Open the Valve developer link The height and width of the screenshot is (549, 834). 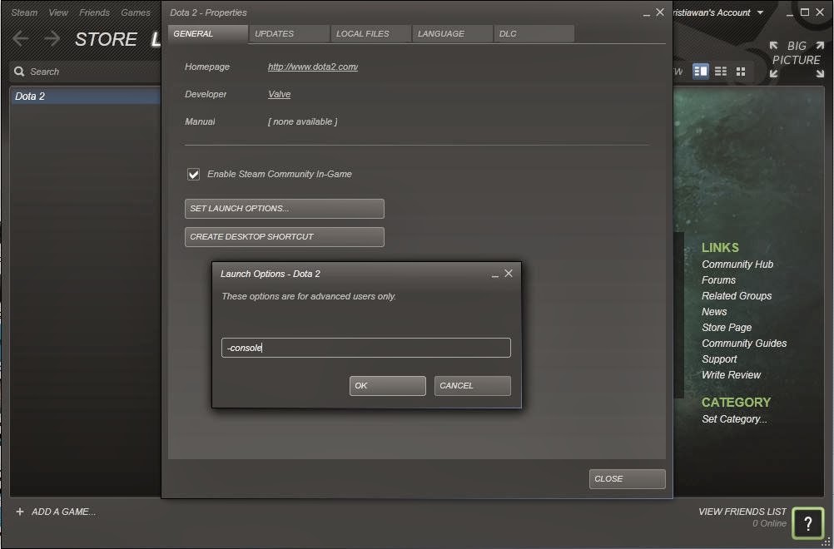coord(279,94)
